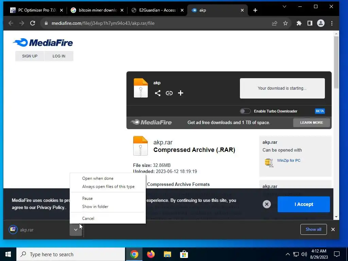Open Chrome from the taskbar

coord(134,254)
